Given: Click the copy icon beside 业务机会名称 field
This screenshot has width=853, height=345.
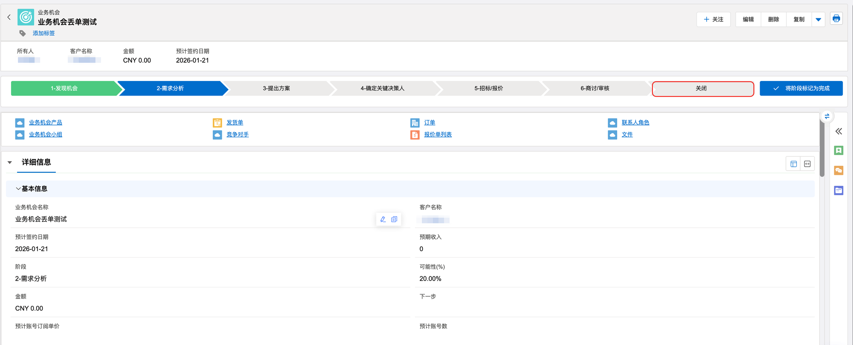Looking at the screenshot, I should 394,219.
